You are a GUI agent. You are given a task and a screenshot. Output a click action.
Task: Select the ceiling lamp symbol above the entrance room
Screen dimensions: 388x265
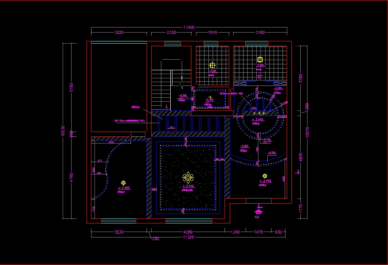coord(265,176)
